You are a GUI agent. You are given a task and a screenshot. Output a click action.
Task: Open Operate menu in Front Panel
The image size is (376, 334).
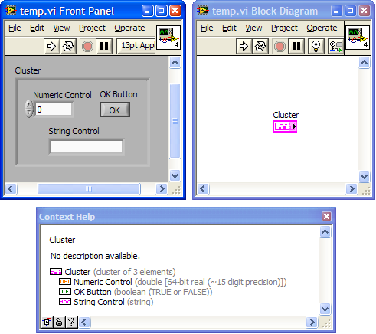pyautogui.click(x=129, y=28)
